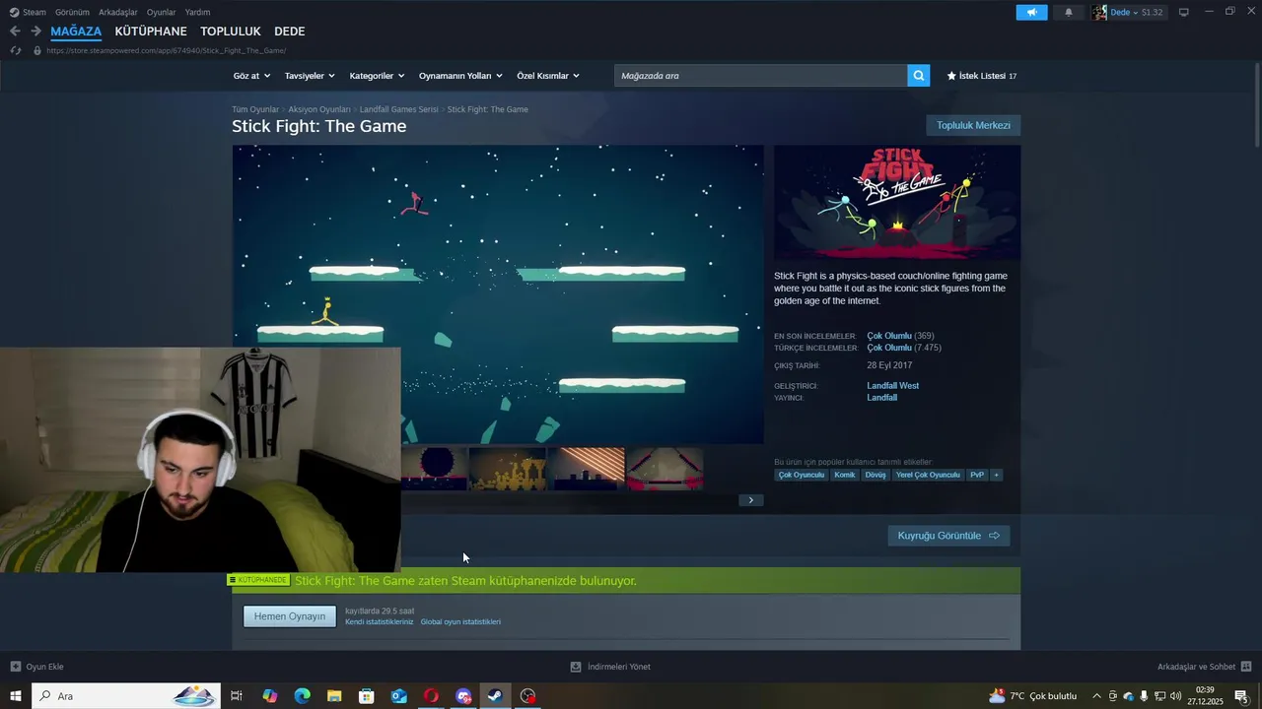Image resolution: width=1262 pixels, height=709 pixels.
Task: Open Microsoft Store from the taskbar
Action: coord(367,696)
